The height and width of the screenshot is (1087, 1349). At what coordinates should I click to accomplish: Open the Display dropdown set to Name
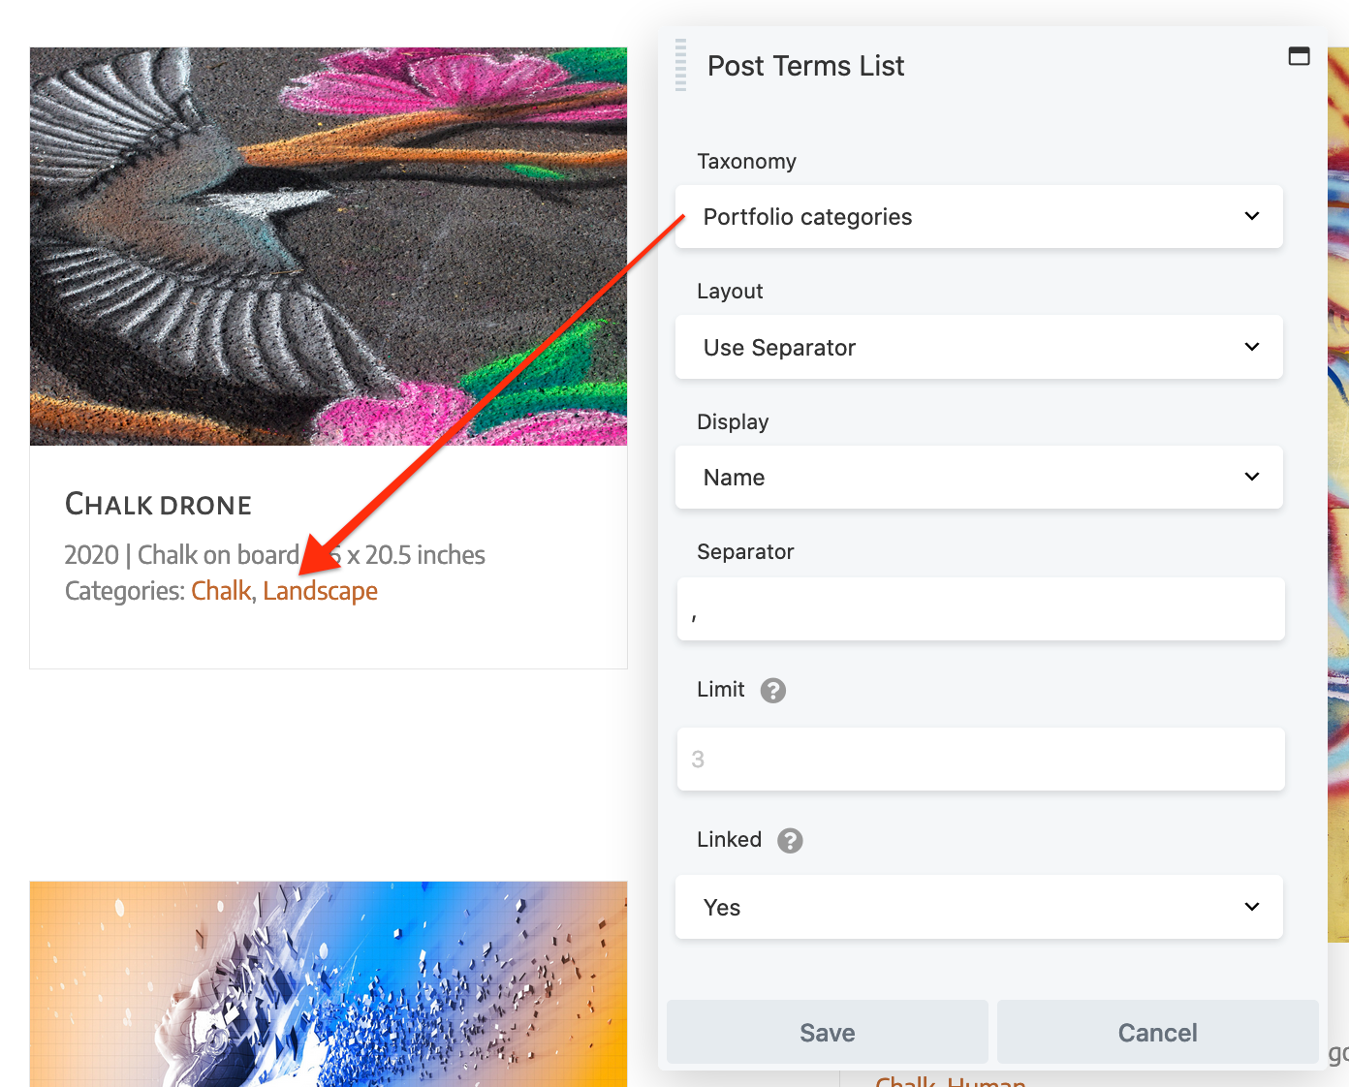[x=978, y=478]
